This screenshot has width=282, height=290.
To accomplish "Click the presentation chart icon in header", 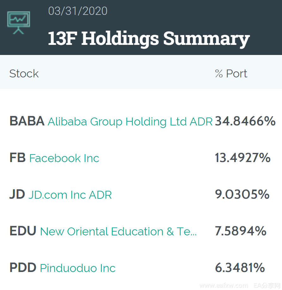I will pyautogui.click(x=19, y=22).
